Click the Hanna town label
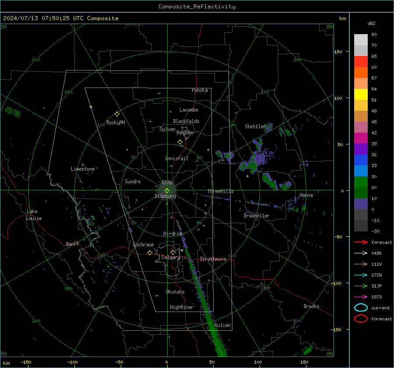The width and height of the screenshot is (394, 368). pos(306,195)
